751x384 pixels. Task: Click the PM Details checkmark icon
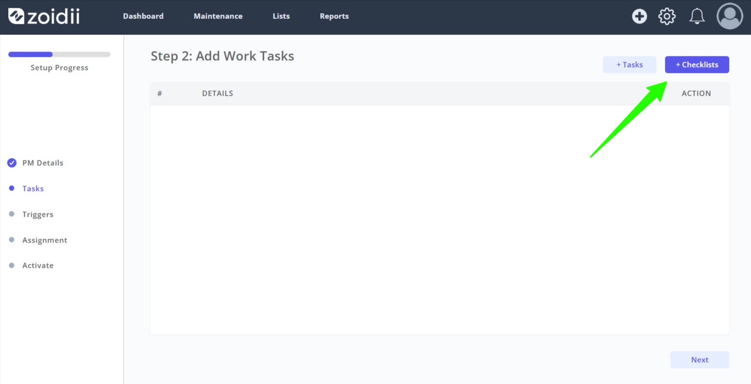coord(12,163)
